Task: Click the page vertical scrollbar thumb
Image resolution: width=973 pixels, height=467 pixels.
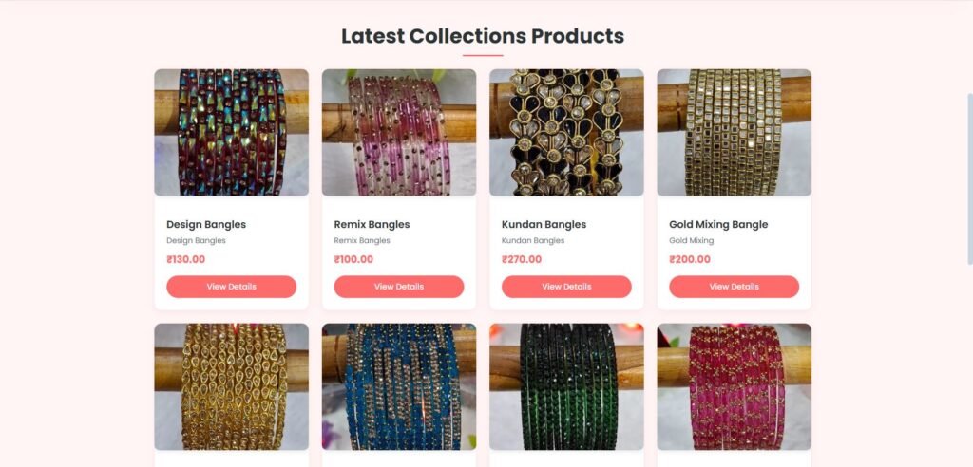Action: coord(970,179)
